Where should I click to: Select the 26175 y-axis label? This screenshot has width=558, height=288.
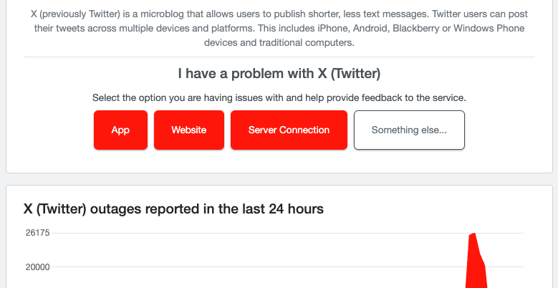point(37,233)
